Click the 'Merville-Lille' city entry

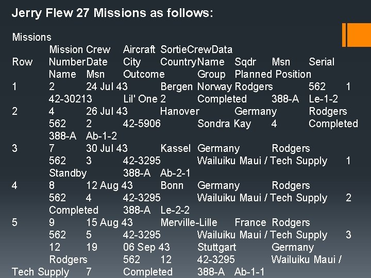[x=189, y=222]
